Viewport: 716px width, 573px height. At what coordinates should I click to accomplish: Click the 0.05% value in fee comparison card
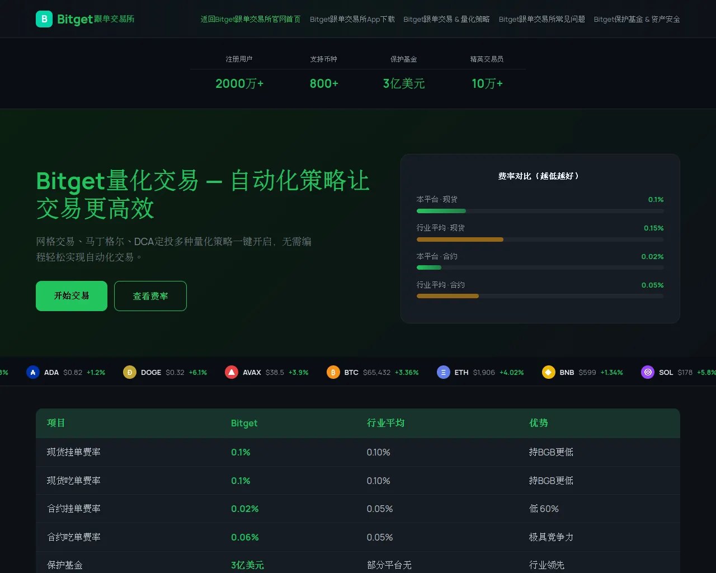pyautogui.click(x=653, y=285)
